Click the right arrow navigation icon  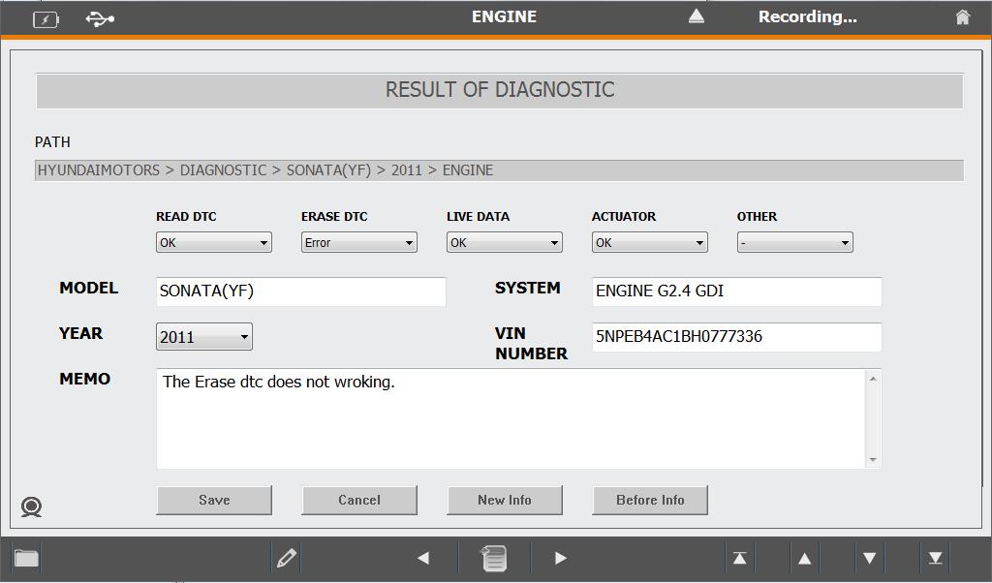(560, 558)
